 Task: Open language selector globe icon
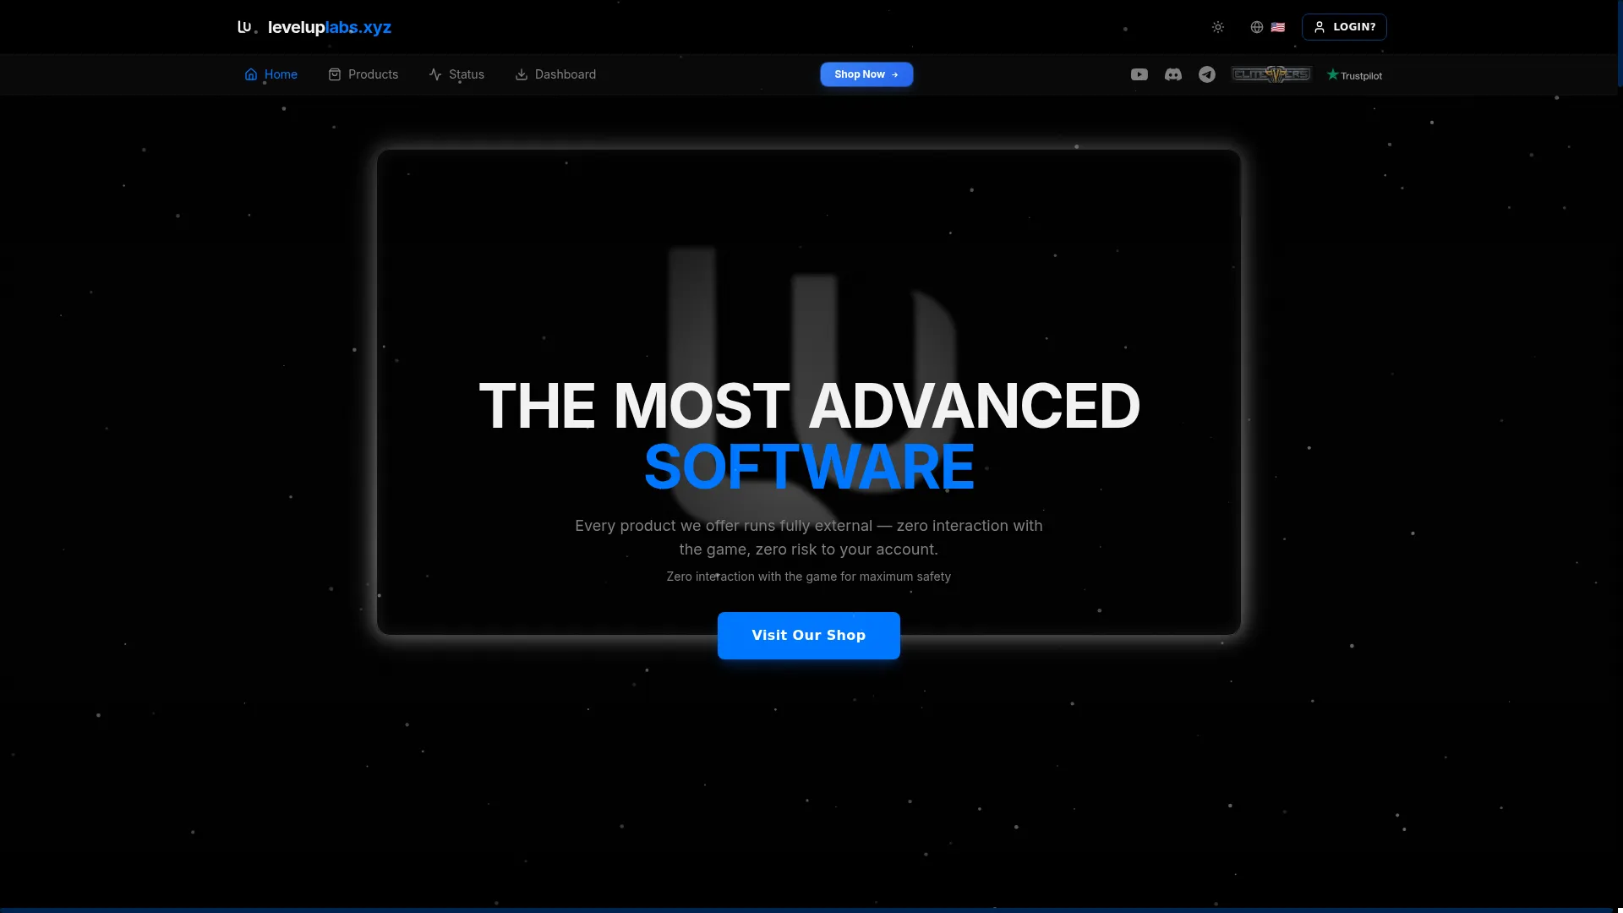pos(1257,27)
